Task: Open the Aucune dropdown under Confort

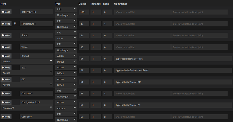Action: 27,61
